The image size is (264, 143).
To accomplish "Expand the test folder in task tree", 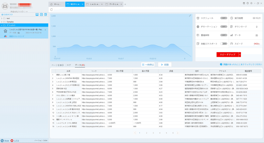I will tap(2, 18).
